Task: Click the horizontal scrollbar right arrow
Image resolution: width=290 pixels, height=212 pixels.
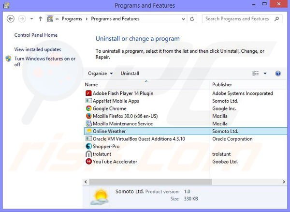Action: [284, 182]
